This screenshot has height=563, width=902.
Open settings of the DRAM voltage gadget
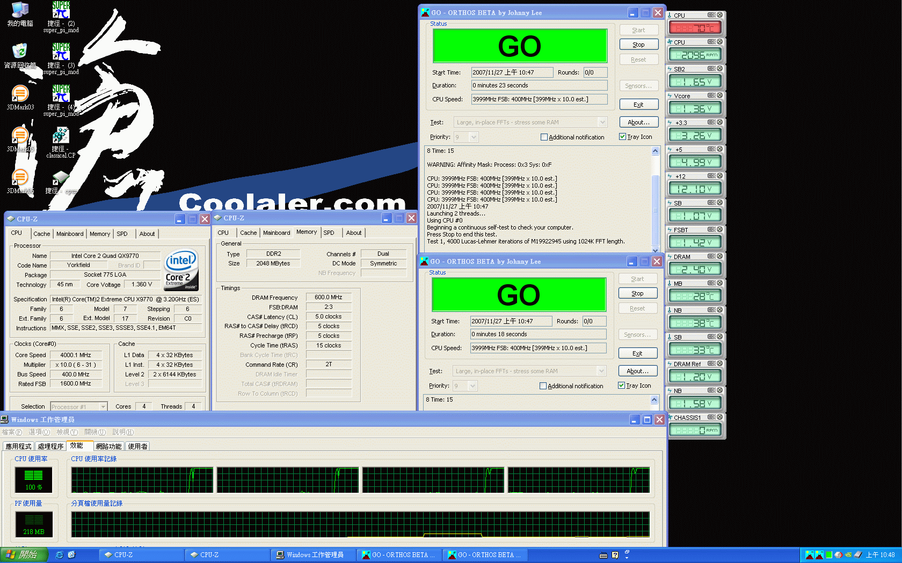(x=711, y=256)
